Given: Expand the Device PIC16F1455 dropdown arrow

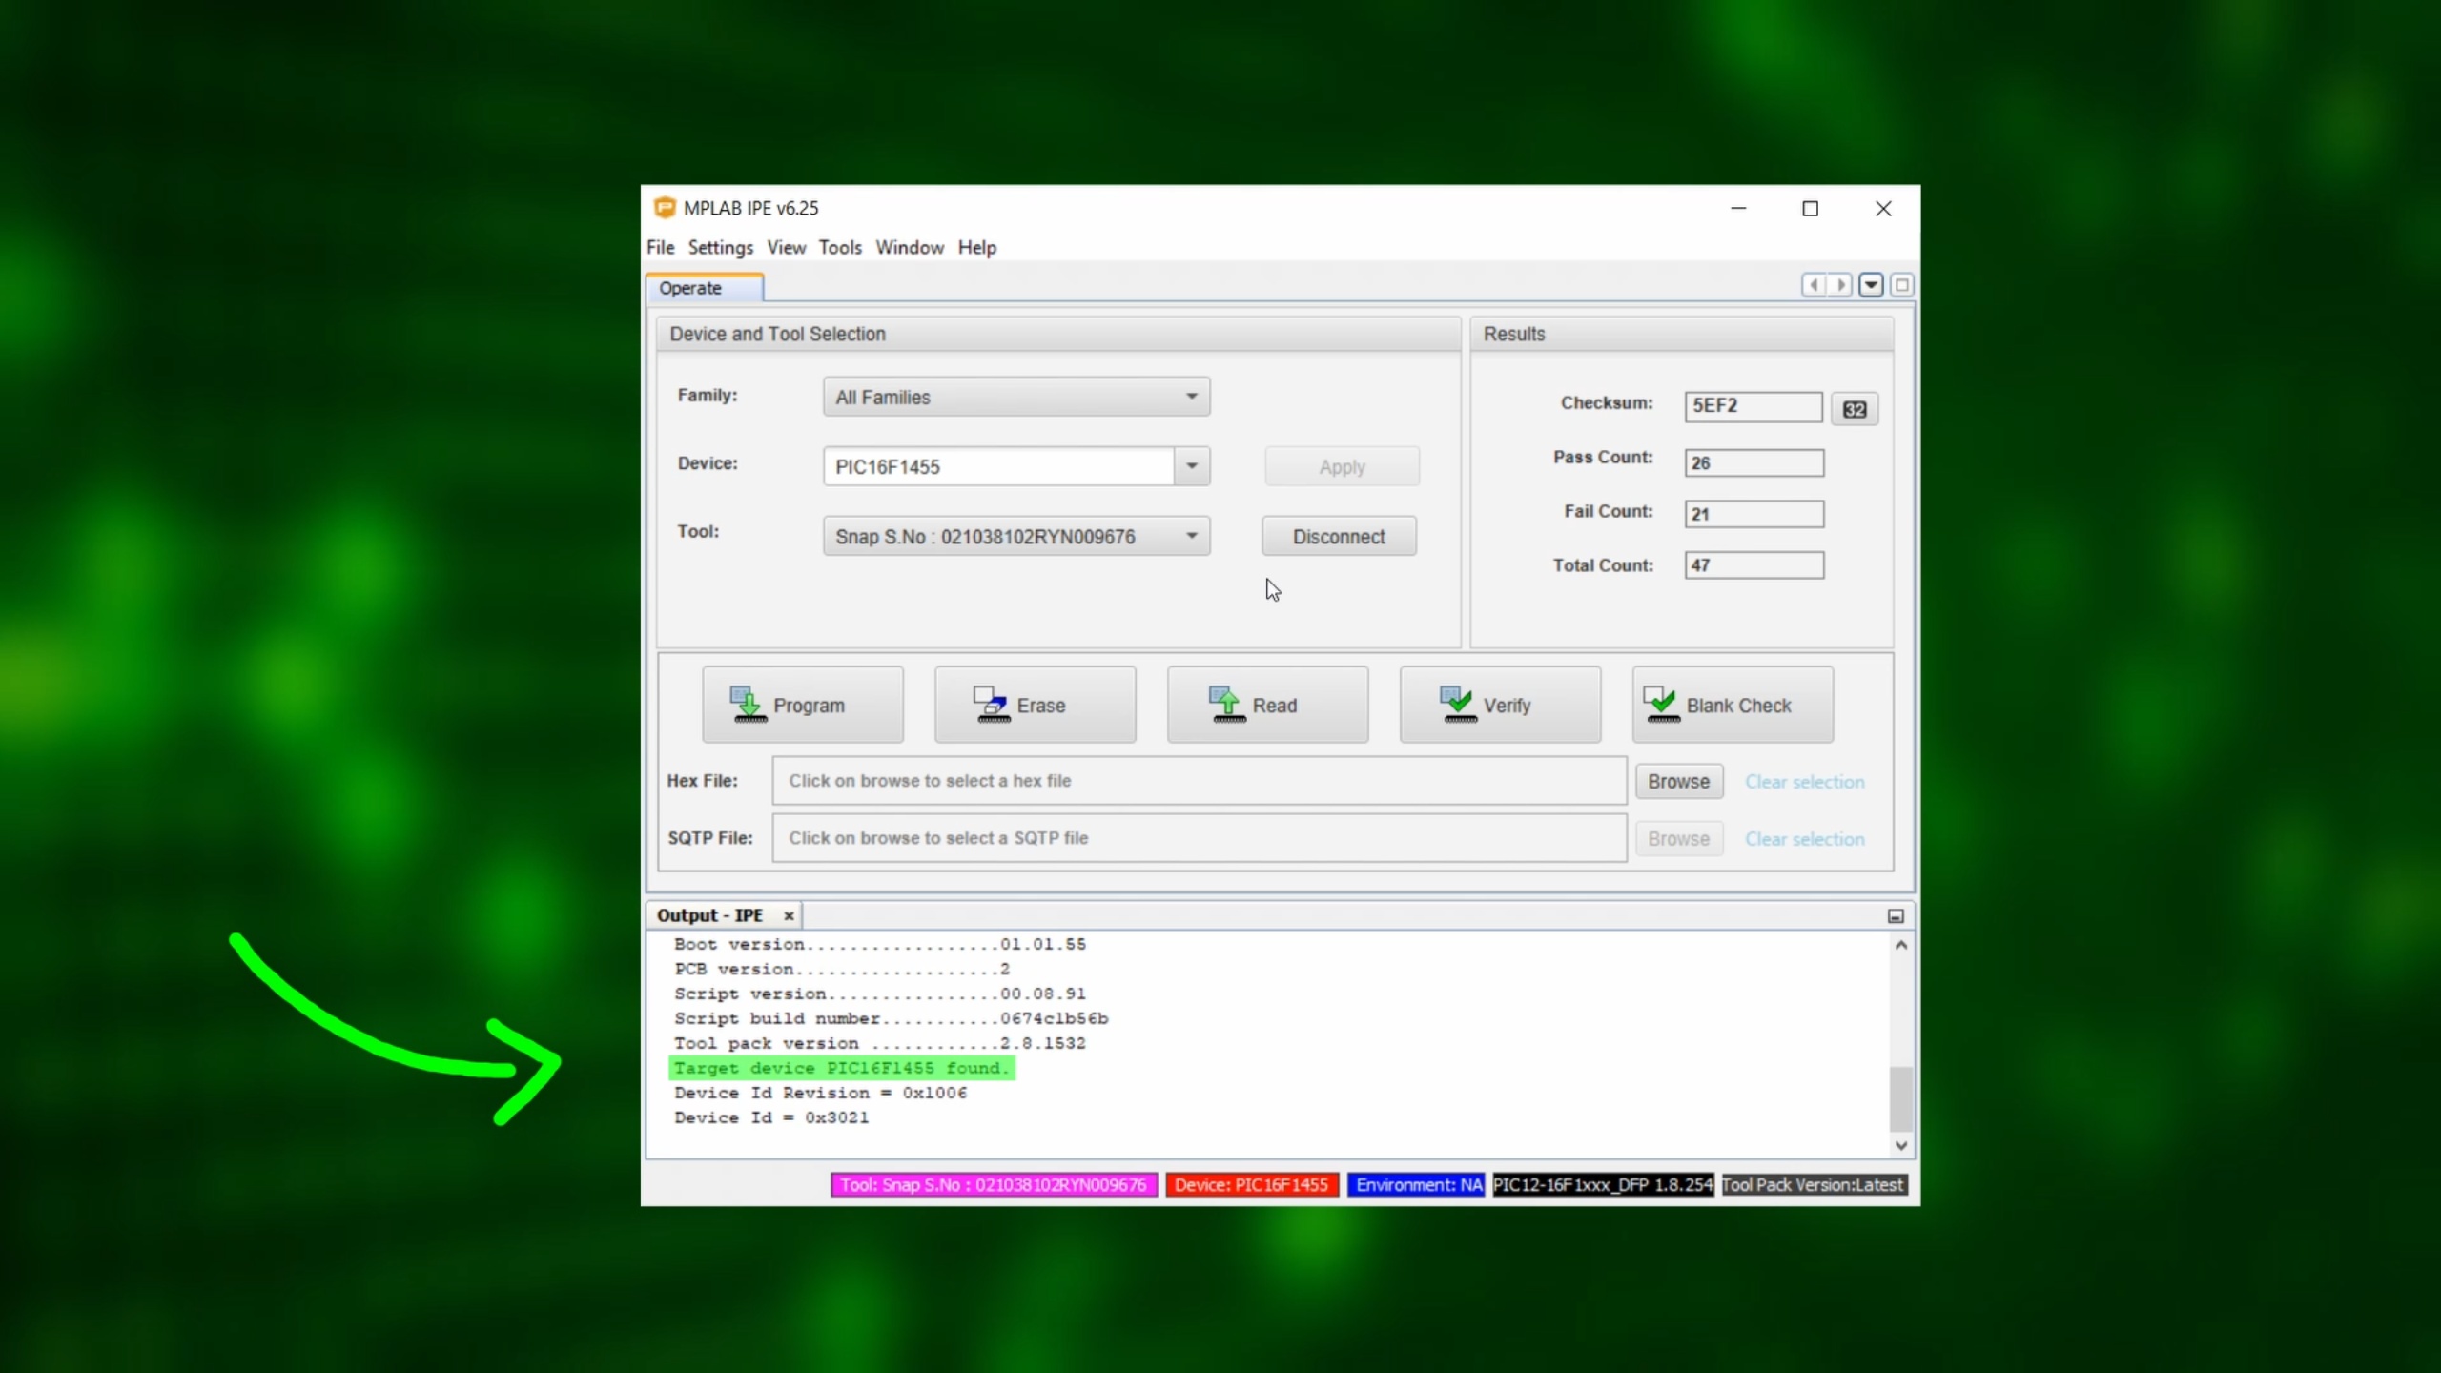Looking at the screenshot, I should click(x=1191, y=466).
